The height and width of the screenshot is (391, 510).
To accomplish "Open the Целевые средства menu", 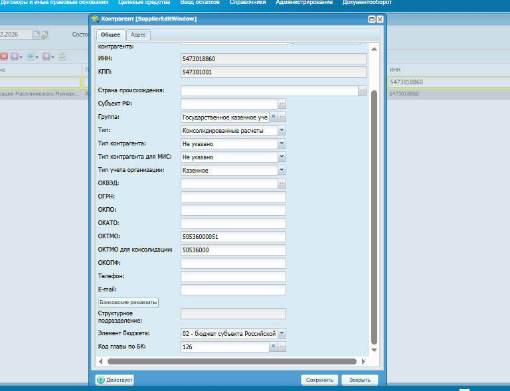I will point(144,2).
